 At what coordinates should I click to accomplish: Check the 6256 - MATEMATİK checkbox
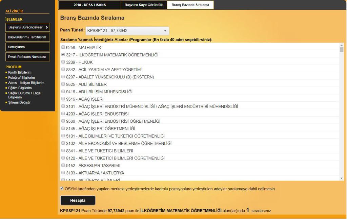(63, 47)
